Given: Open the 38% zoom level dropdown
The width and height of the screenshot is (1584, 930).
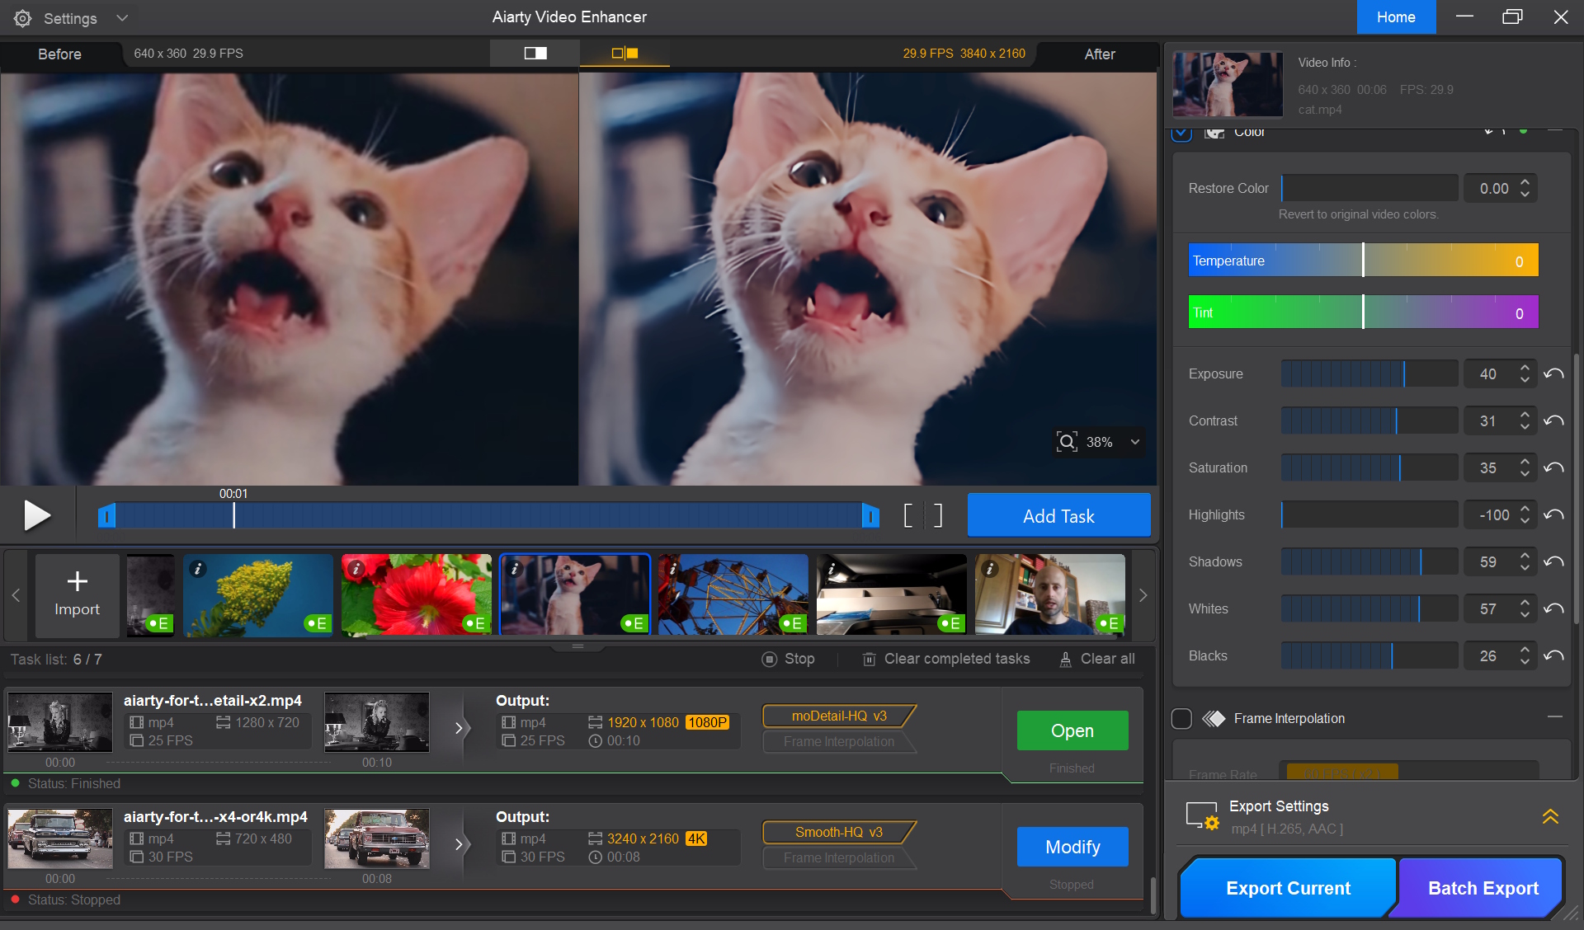Looking at the screenshot, I should (1135, 442).
